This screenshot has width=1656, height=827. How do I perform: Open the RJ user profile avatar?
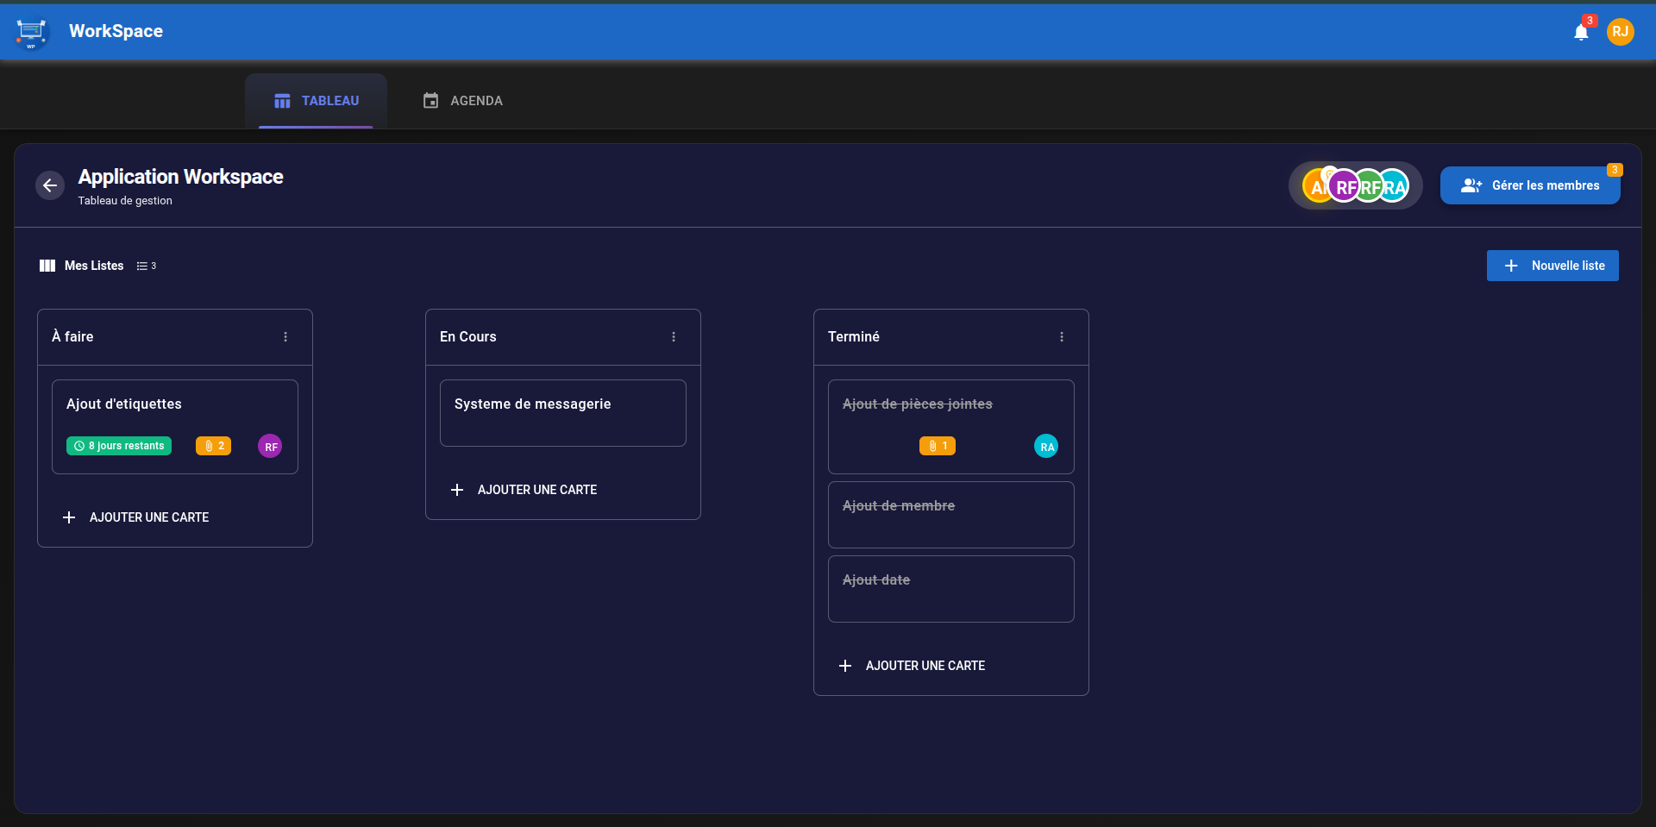1620,32
